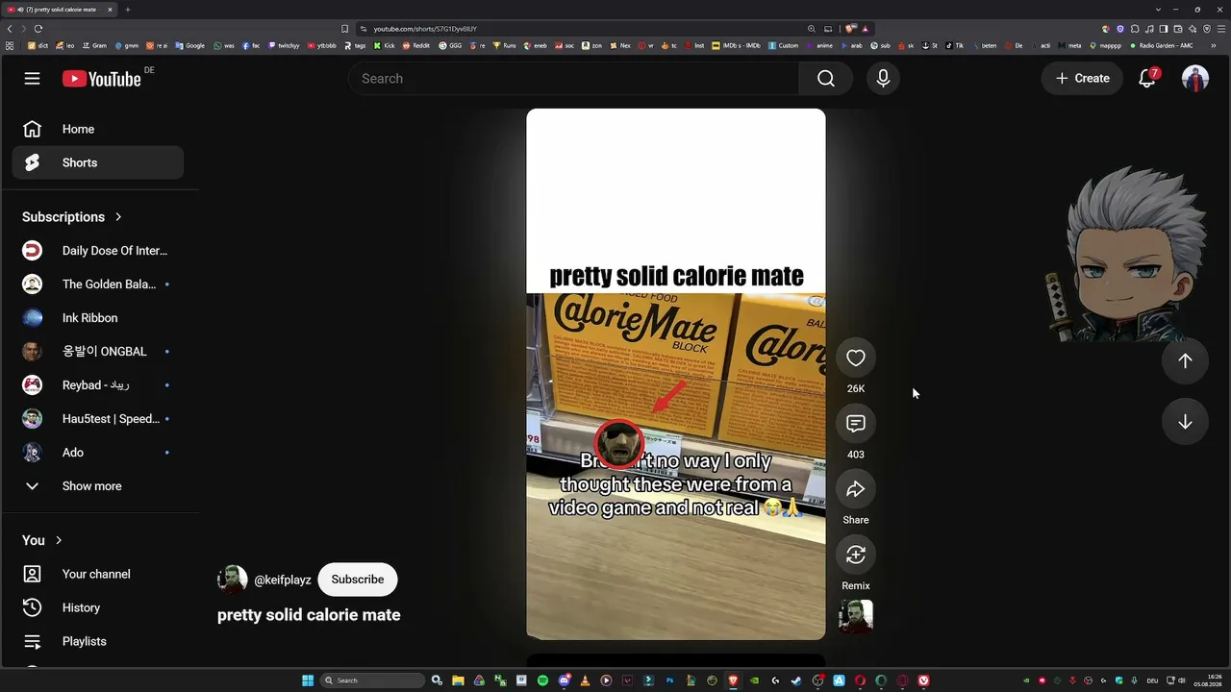Open the Reybad subscription
Screen dimensions: 1231x692
tap(97, 385)
